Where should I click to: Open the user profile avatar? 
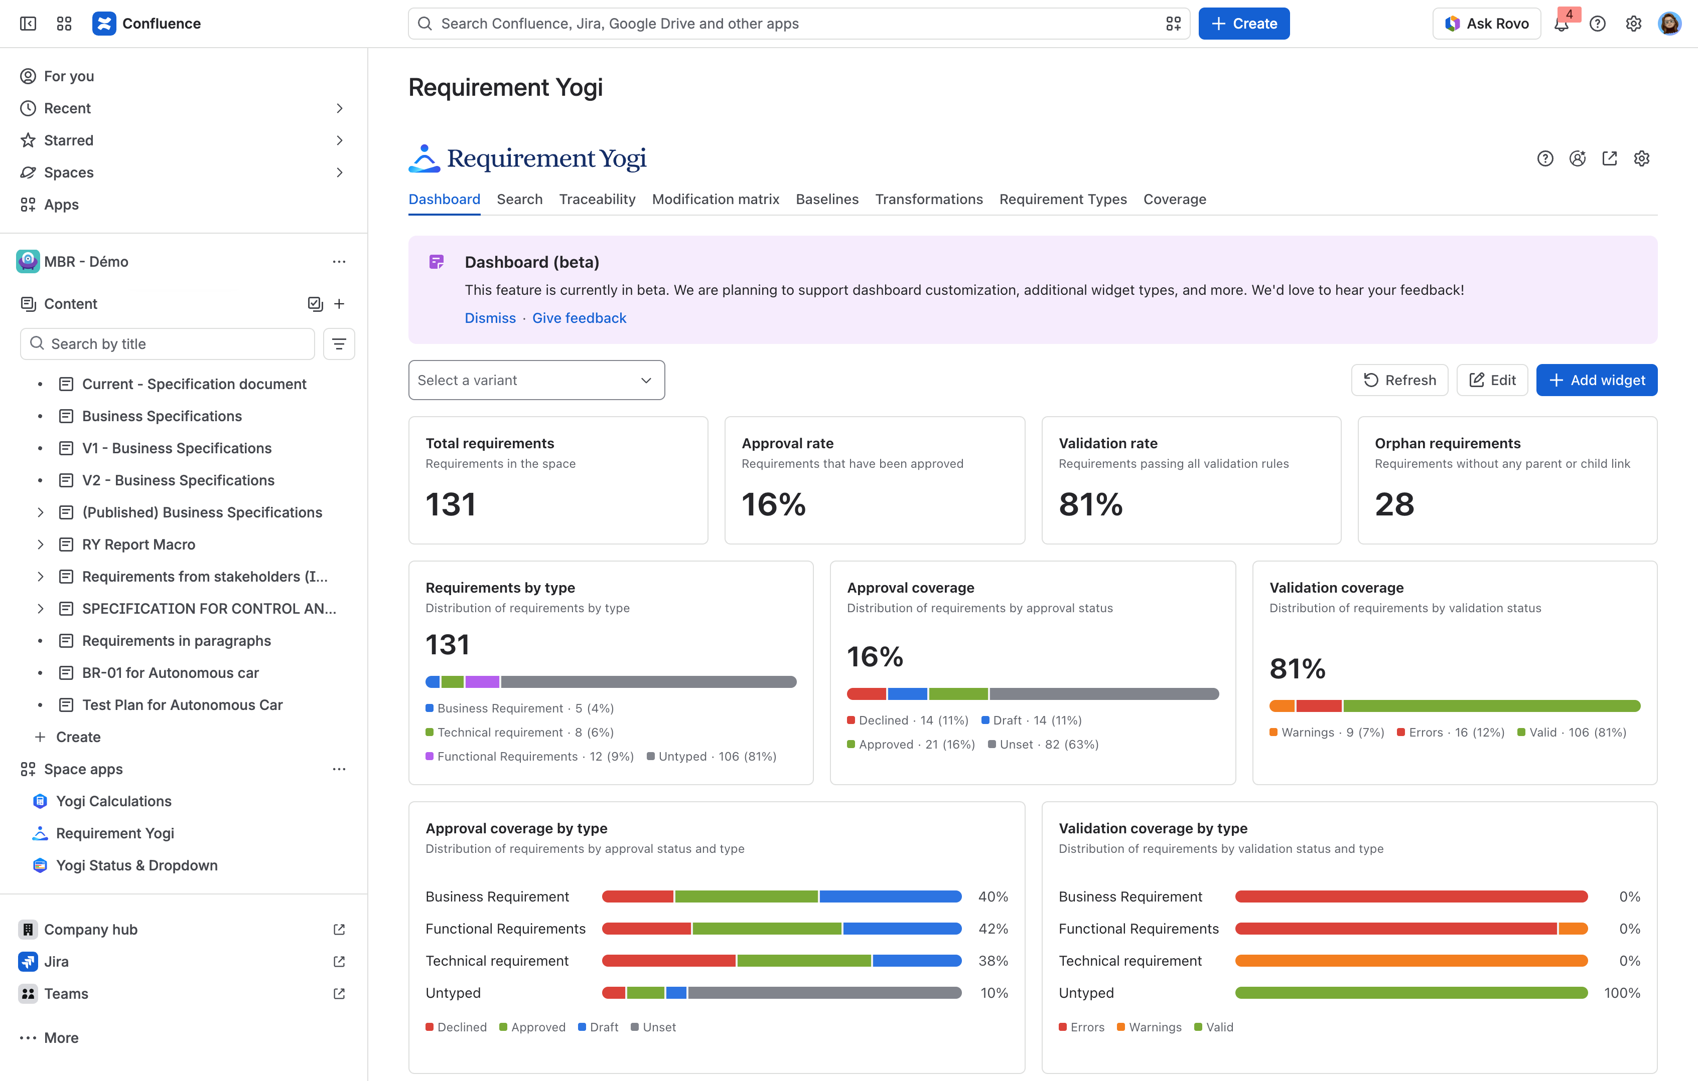click(x=1669, y=23)
